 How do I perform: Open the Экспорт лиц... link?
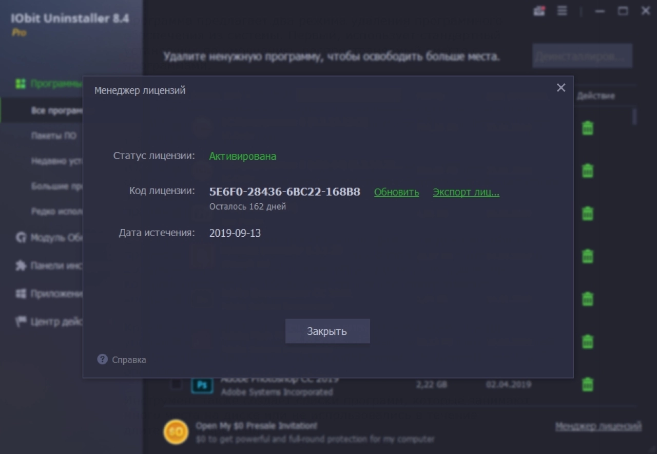(466, 192)
